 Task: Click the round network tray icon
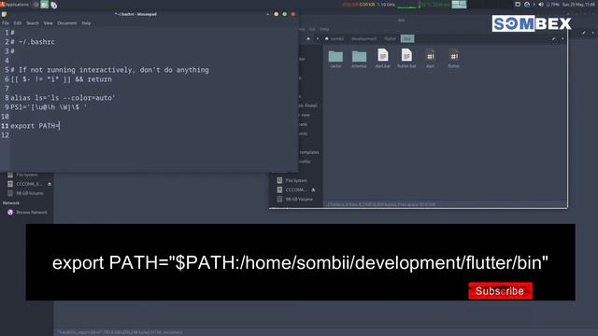(527, 5)
